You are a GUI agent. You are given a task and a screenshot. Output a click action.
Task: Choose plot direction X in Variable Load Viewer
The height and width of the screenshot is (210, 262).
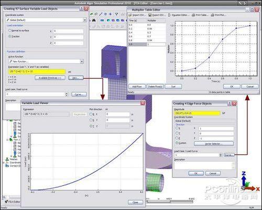tap(91, 114)
